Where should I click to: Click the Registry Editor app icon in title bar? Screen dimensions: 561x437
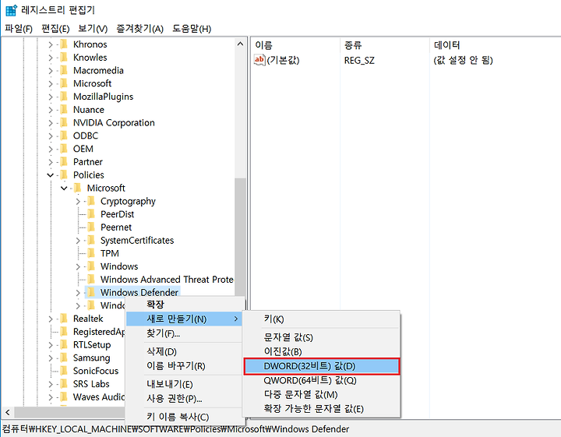[x=11, y=10]
